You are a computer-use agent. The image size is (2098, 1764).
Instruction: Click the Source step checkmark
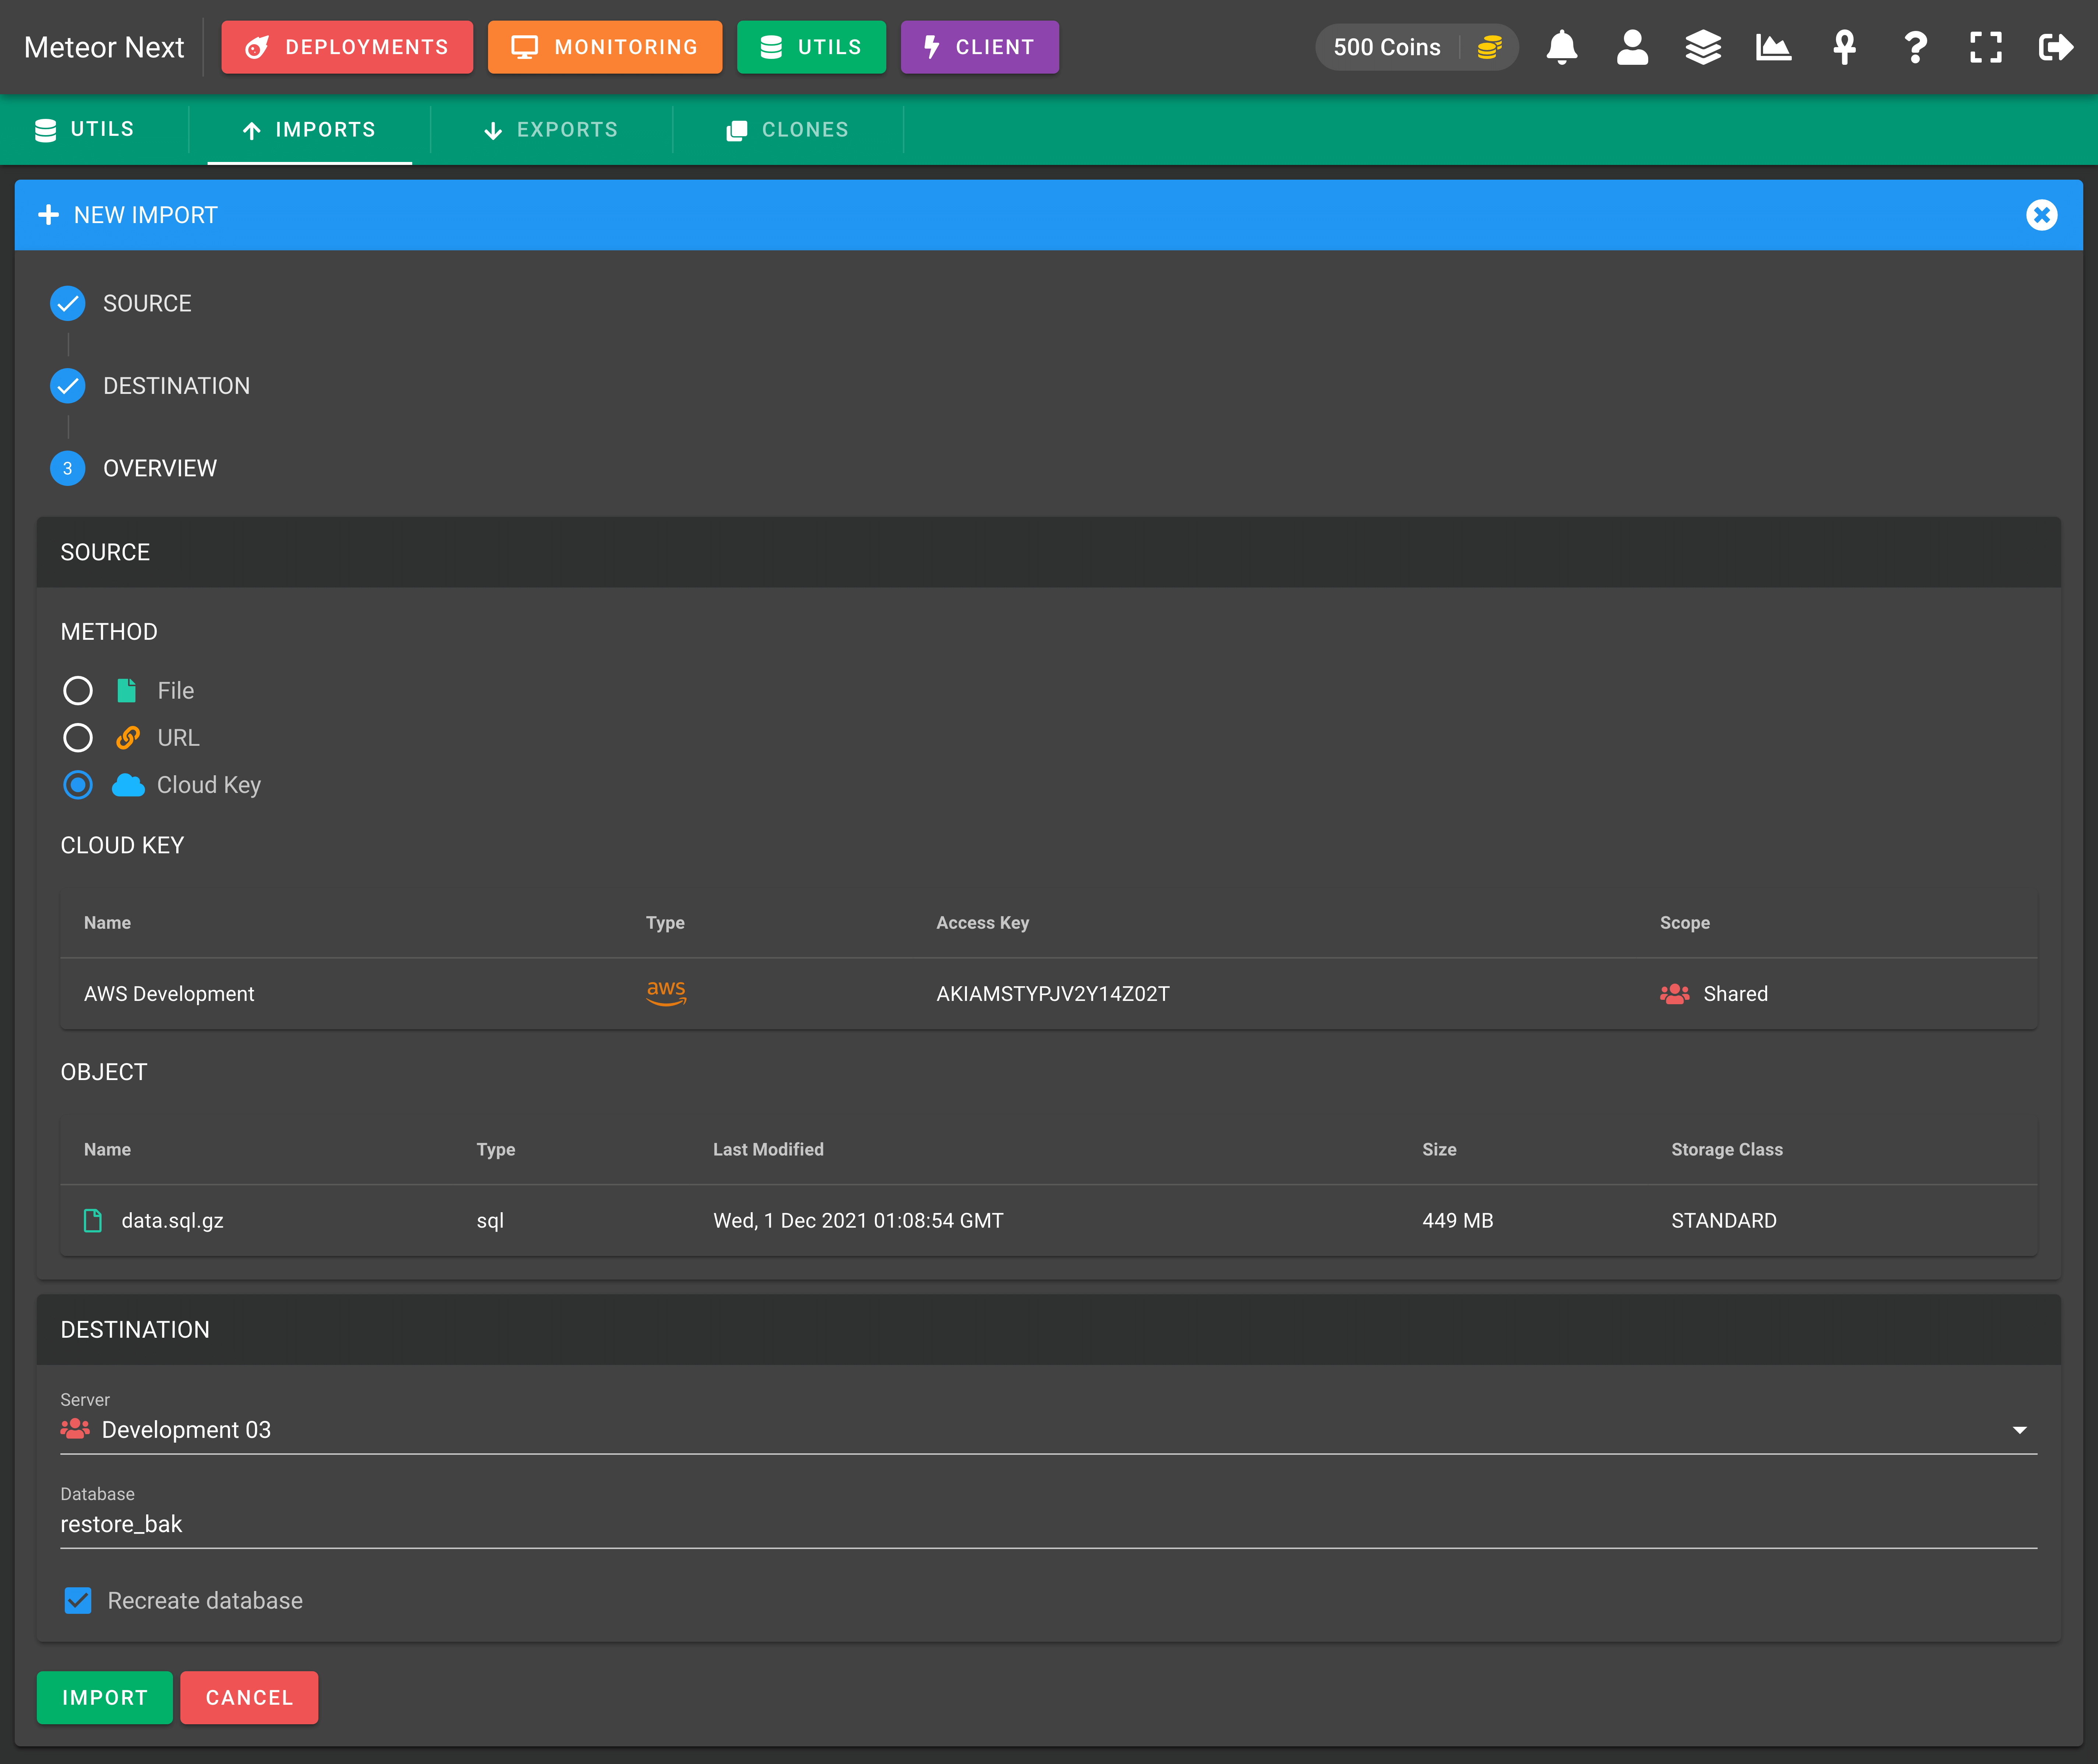point(68,303)
